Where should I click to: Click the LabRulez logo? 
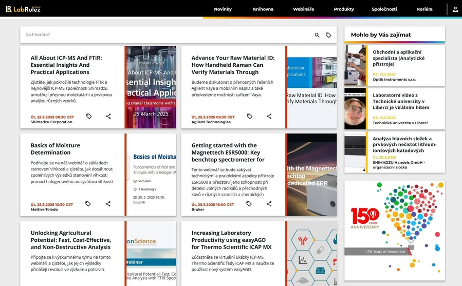[23, 9]
